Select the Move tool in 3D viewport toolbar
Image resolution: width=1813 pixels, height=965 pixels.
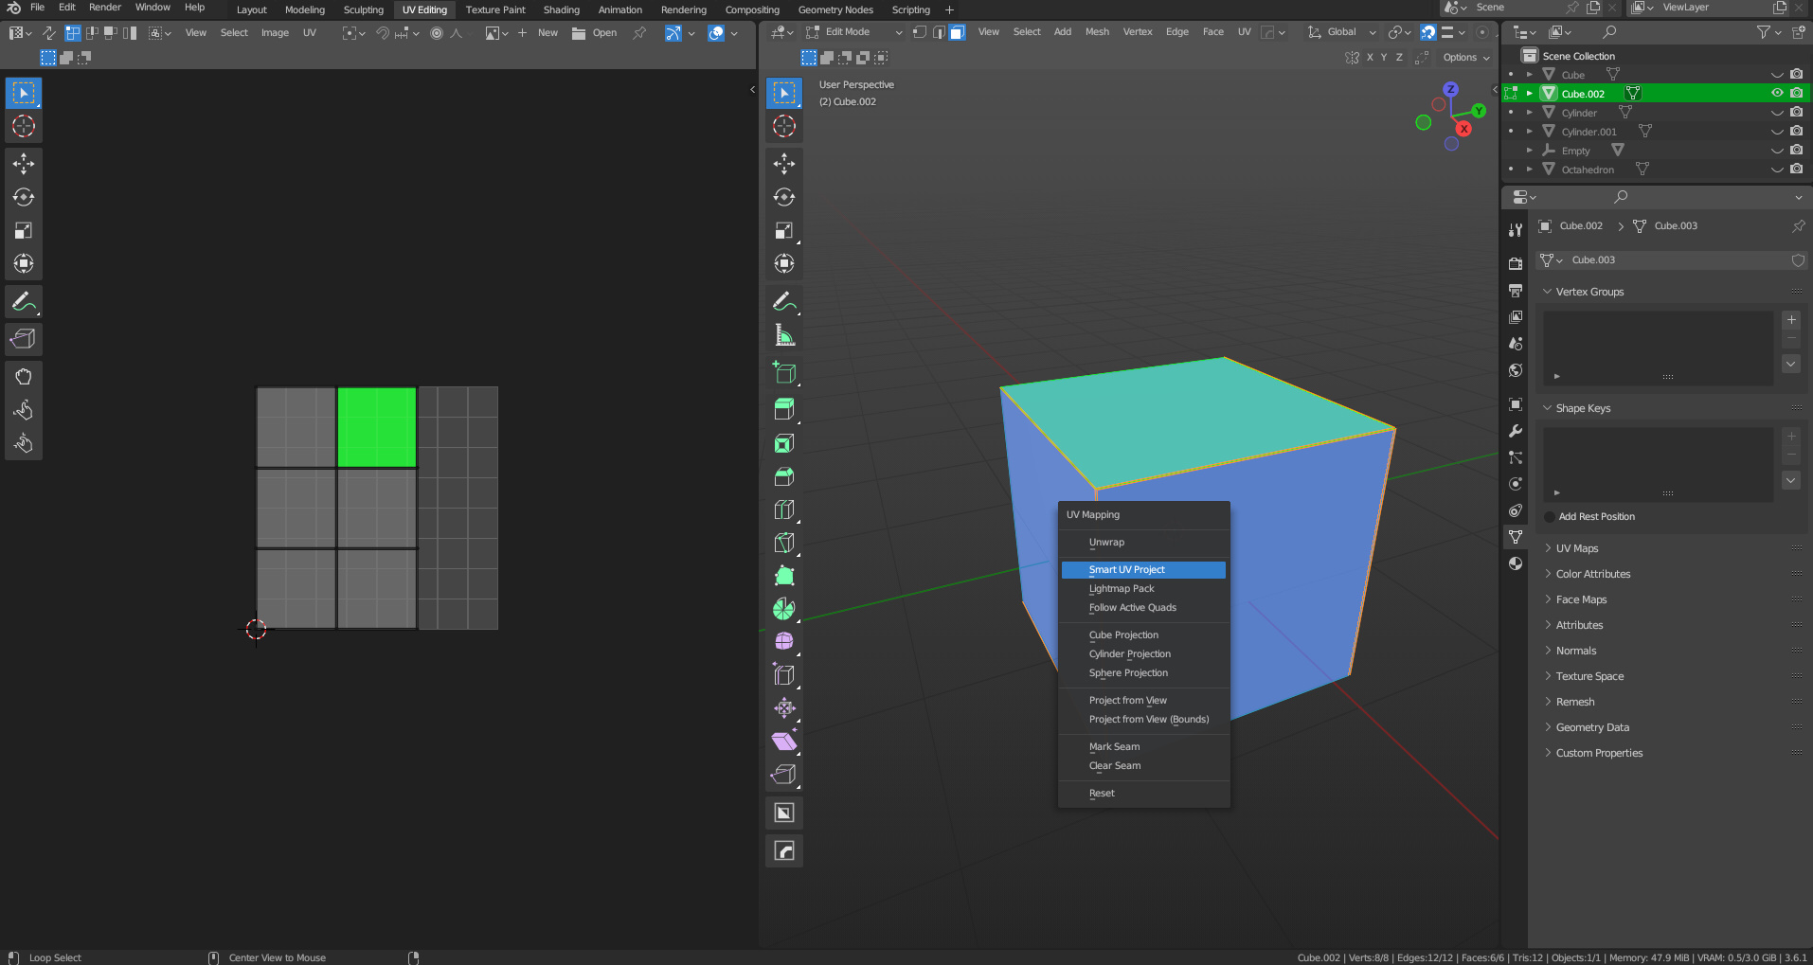[x=783, y=164]
